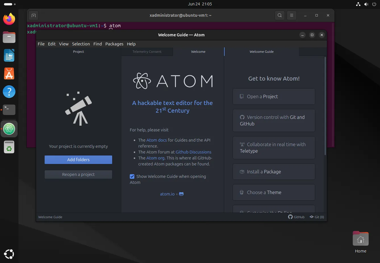Click the GitHub octocat icon by atom.io
This screenshot has width=380, height=263.
tap(181, 194)
